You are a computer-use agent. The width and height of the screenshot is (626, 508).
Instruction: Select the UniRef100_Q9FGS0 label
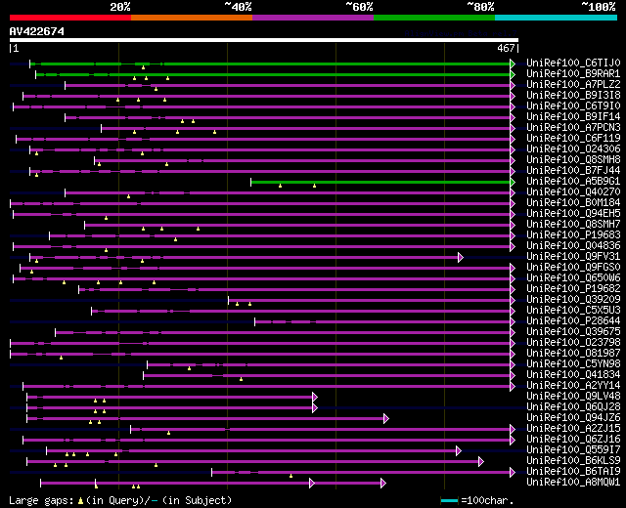click(573, 268)
